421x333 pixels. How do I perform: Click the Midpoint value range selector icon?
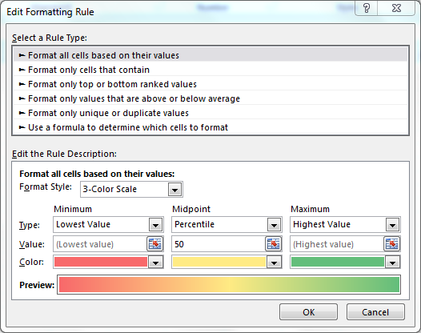coord(273,244)
